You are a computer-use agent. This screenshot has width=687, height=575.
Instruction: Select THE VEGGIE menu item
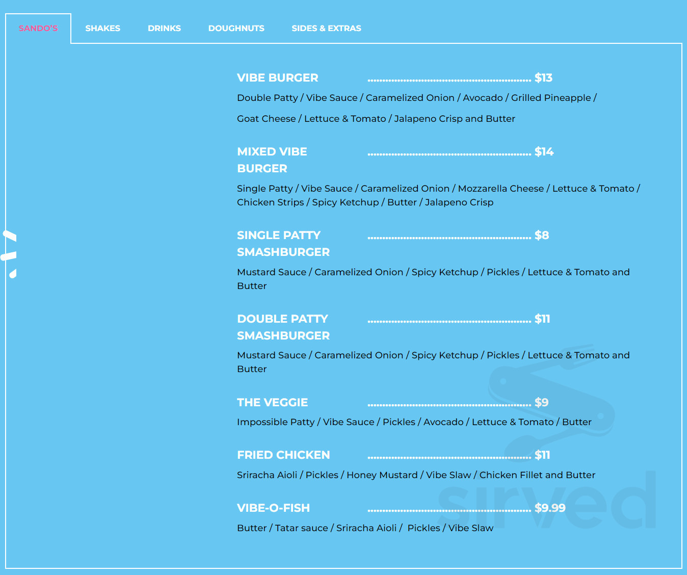click(272, 402)
